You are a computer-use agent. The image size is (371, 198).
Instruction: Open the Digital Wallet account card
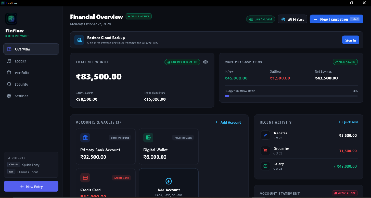point(168,147)
